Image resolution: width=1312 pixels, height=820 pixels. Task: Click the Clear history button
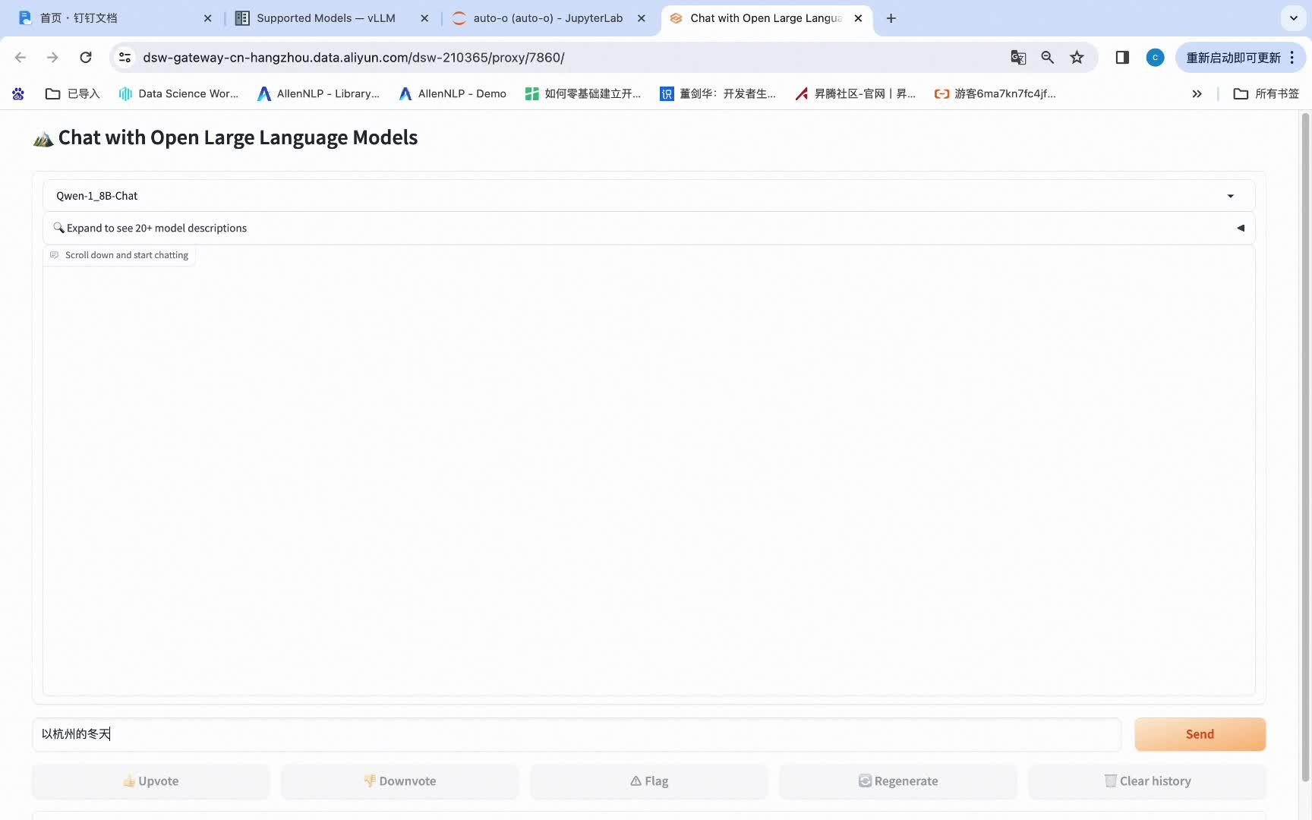click(x=1146, y=781)
